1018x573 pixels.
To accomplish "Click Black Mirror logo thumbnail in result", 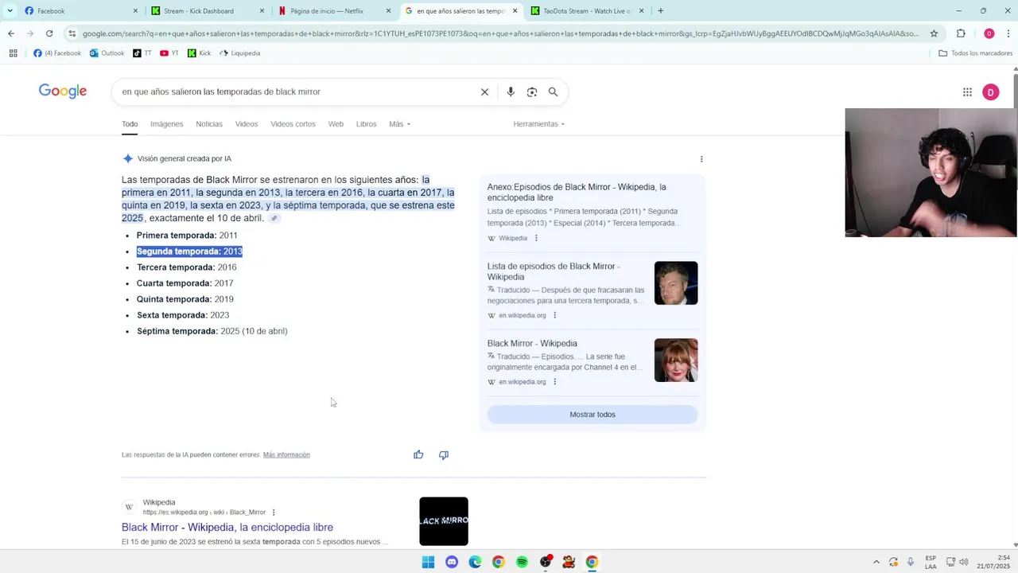I will click(444, 521).
